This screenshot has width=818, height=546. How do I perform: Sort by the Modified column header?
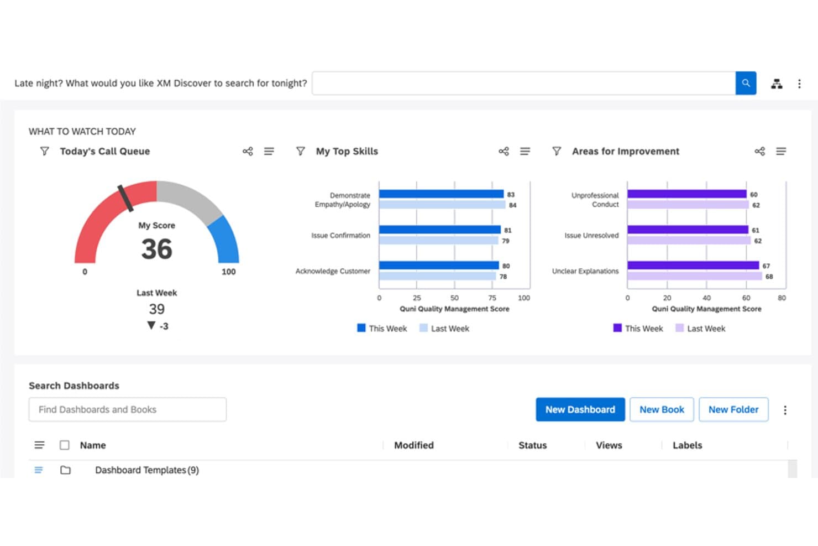click(414, 445)
